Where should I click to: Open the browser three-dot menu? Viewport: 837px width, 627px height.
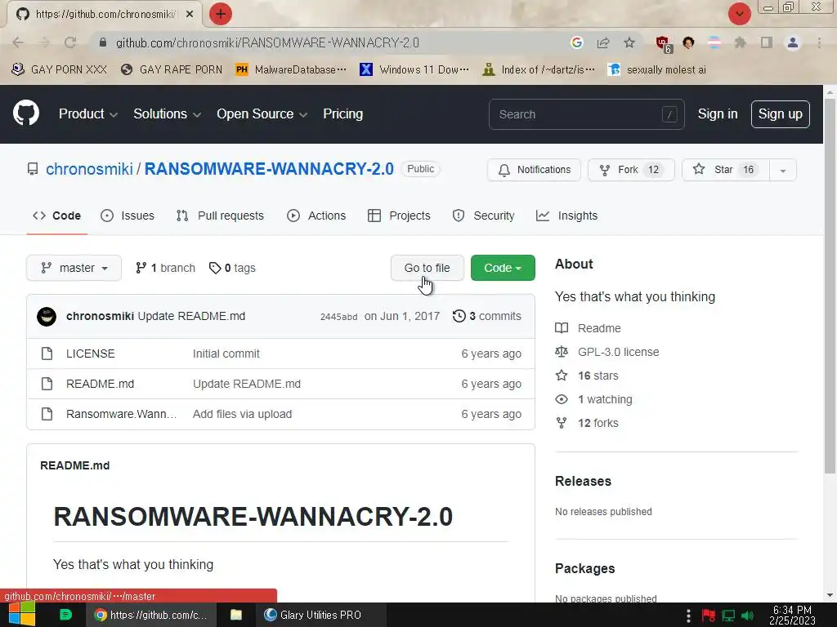[x=819, y=42]
